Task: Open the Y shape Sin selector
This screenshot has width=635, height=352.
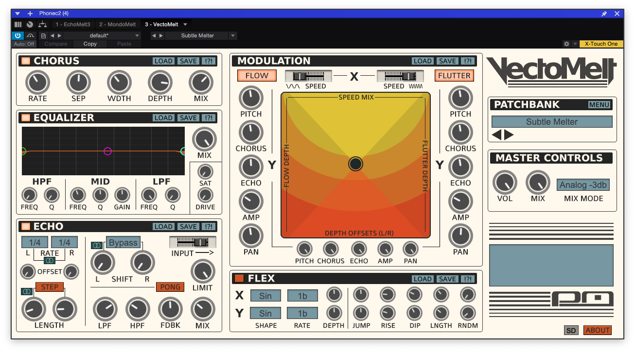Action: coord(265,313)
